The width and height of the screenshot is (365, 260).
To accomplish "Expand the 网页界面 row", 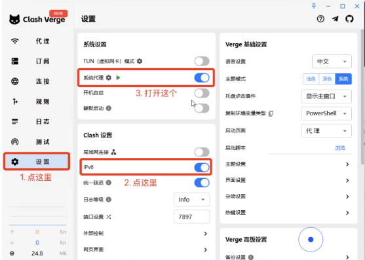I will (x=145, y=250).
